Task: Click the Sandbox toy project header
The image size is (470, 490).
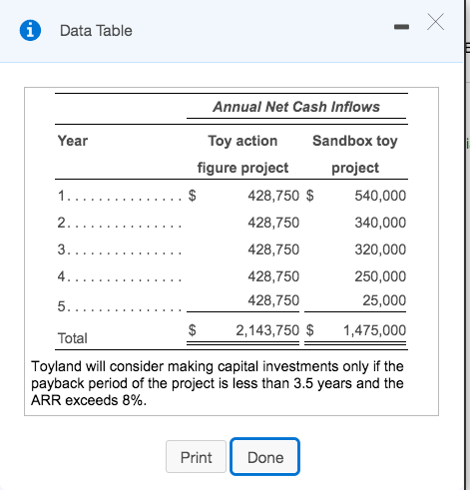Action: (x=355, y=154)
